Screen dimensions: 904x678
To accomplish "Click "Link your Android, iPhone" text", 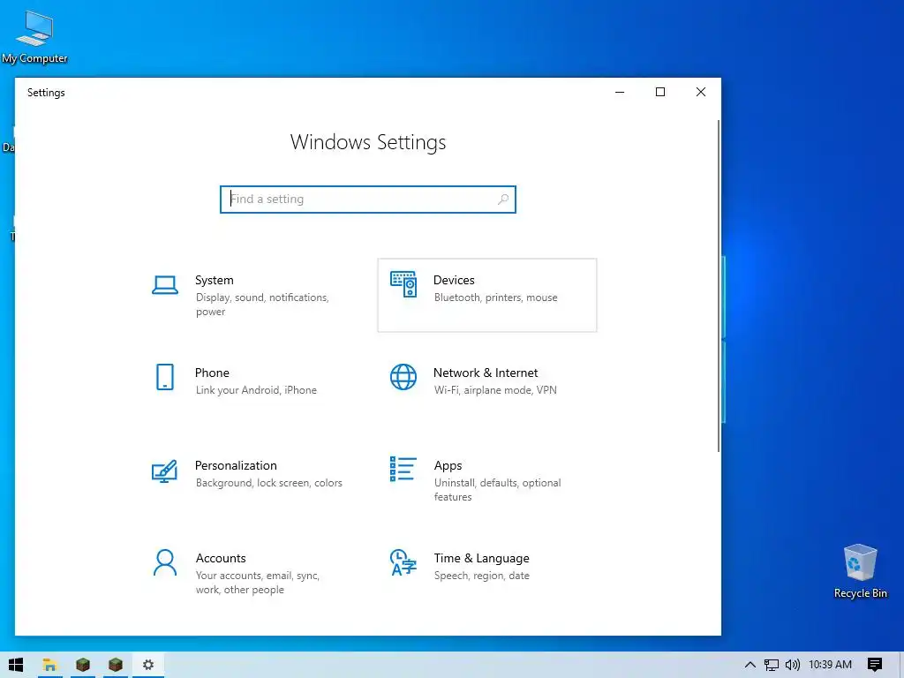I will [256, 390].
